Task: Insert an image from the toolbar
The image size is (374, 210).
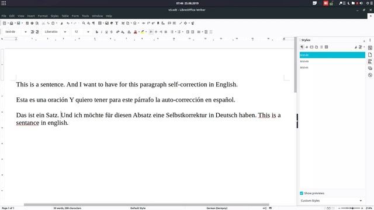Action: pos(107,23)
